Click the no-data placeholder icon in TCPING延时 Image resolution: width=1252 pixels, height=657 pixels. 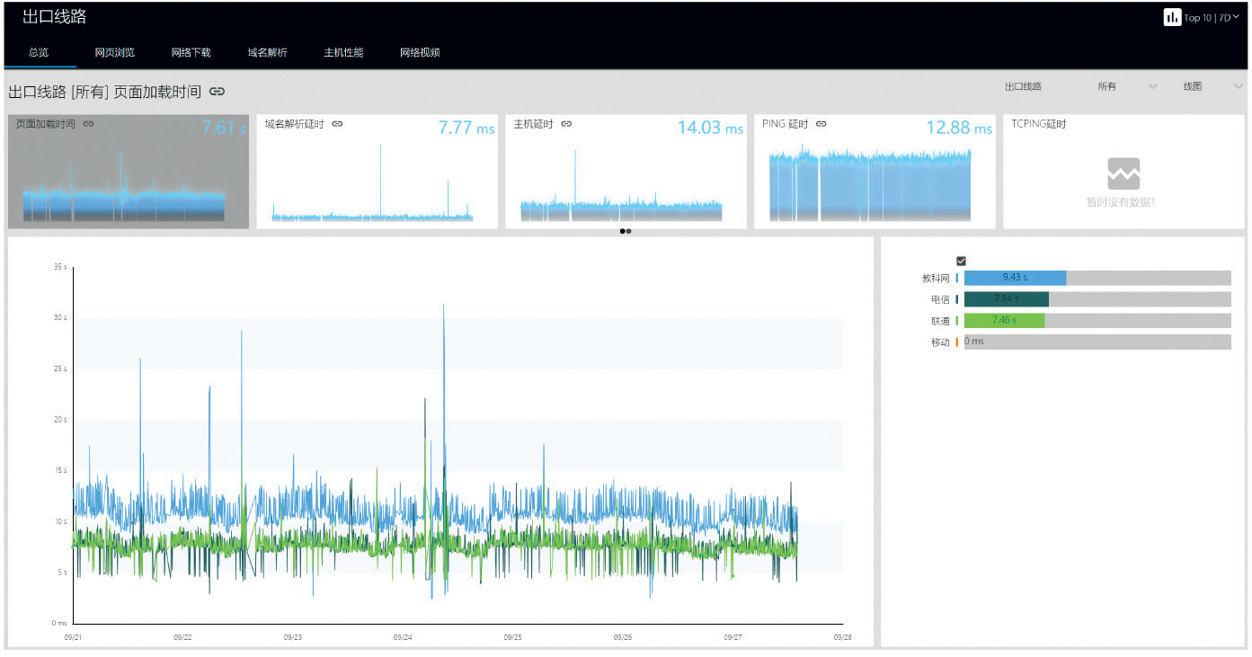[1123, 173]
